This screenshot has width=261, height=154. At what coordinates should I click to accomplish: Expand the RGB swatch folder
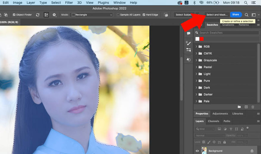tap(196, 46)
